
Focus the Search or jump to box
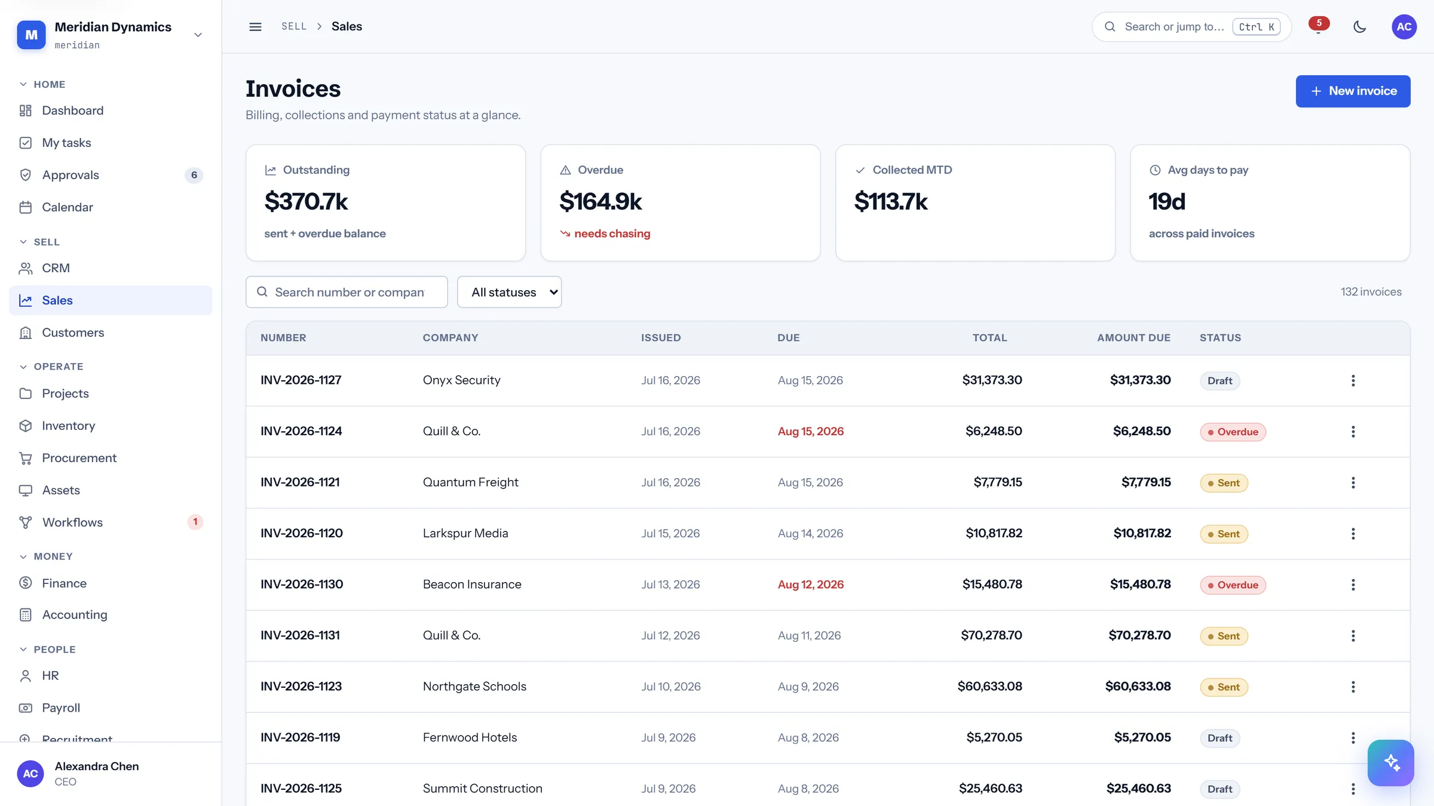(1191, 27)
